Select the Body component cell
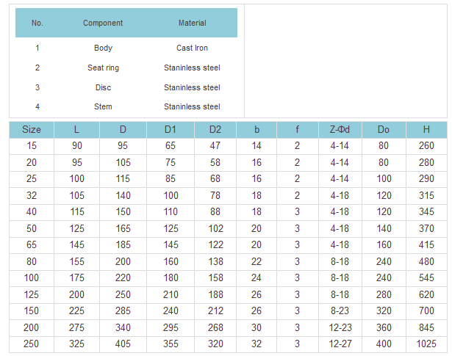 pyautogui.click(x=103, y=48)
